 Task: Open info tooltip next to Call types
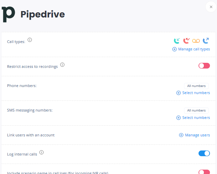[x=30, y=40]
